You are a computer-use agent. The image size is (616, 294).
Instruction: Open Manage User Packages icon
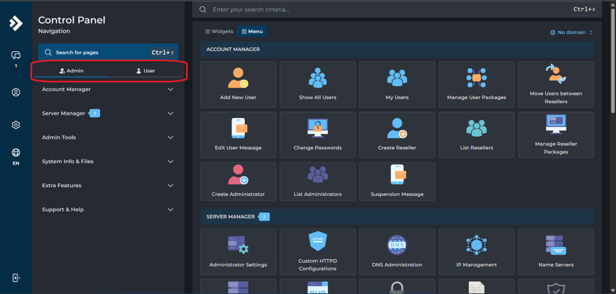tap(476, 78)
